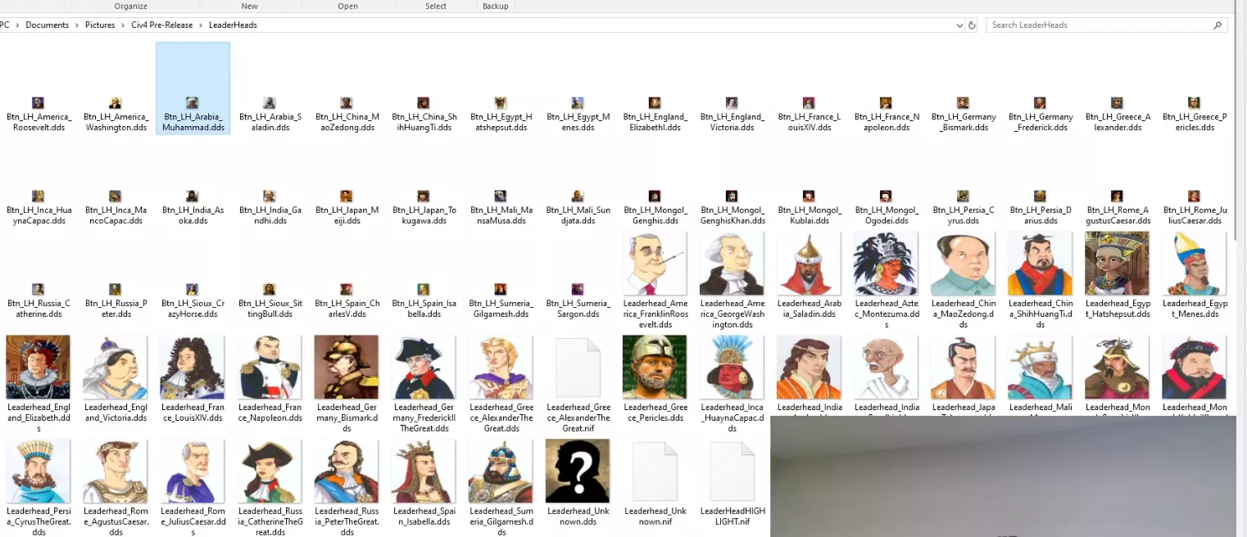Select Btn_LH_France_Napoleon.dds file icon
The width and height of the screenshot is (1247, 537).
pyautogui.click(x=886, y=103)
